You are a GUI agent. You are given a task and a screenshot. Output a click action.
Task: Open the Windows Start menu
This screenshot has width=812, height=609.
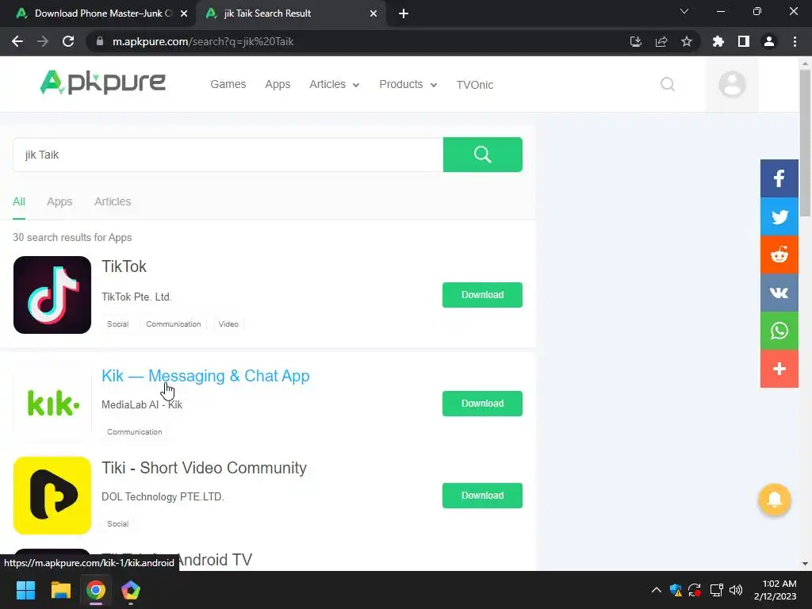(x=25, y=590)
